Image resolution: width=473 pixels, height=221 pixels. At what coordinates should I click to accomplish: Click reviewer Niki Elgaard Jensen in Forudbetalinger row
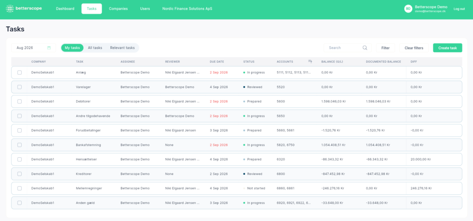pos(181,130)
